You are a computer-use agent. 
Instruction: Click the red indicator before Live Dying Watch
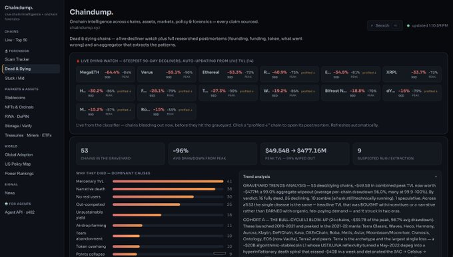click(78, 61)
